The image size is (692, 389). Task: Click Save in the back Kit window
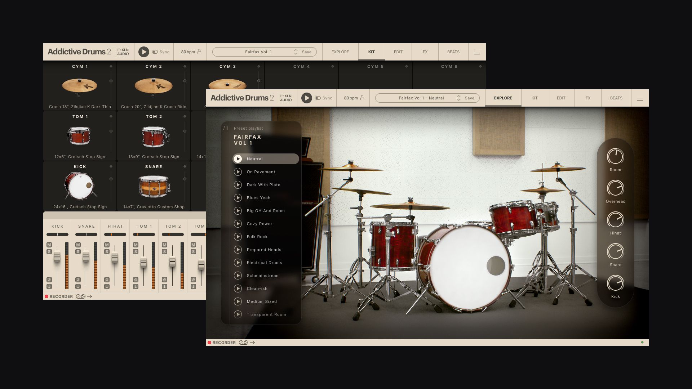[x=307, y=52]
